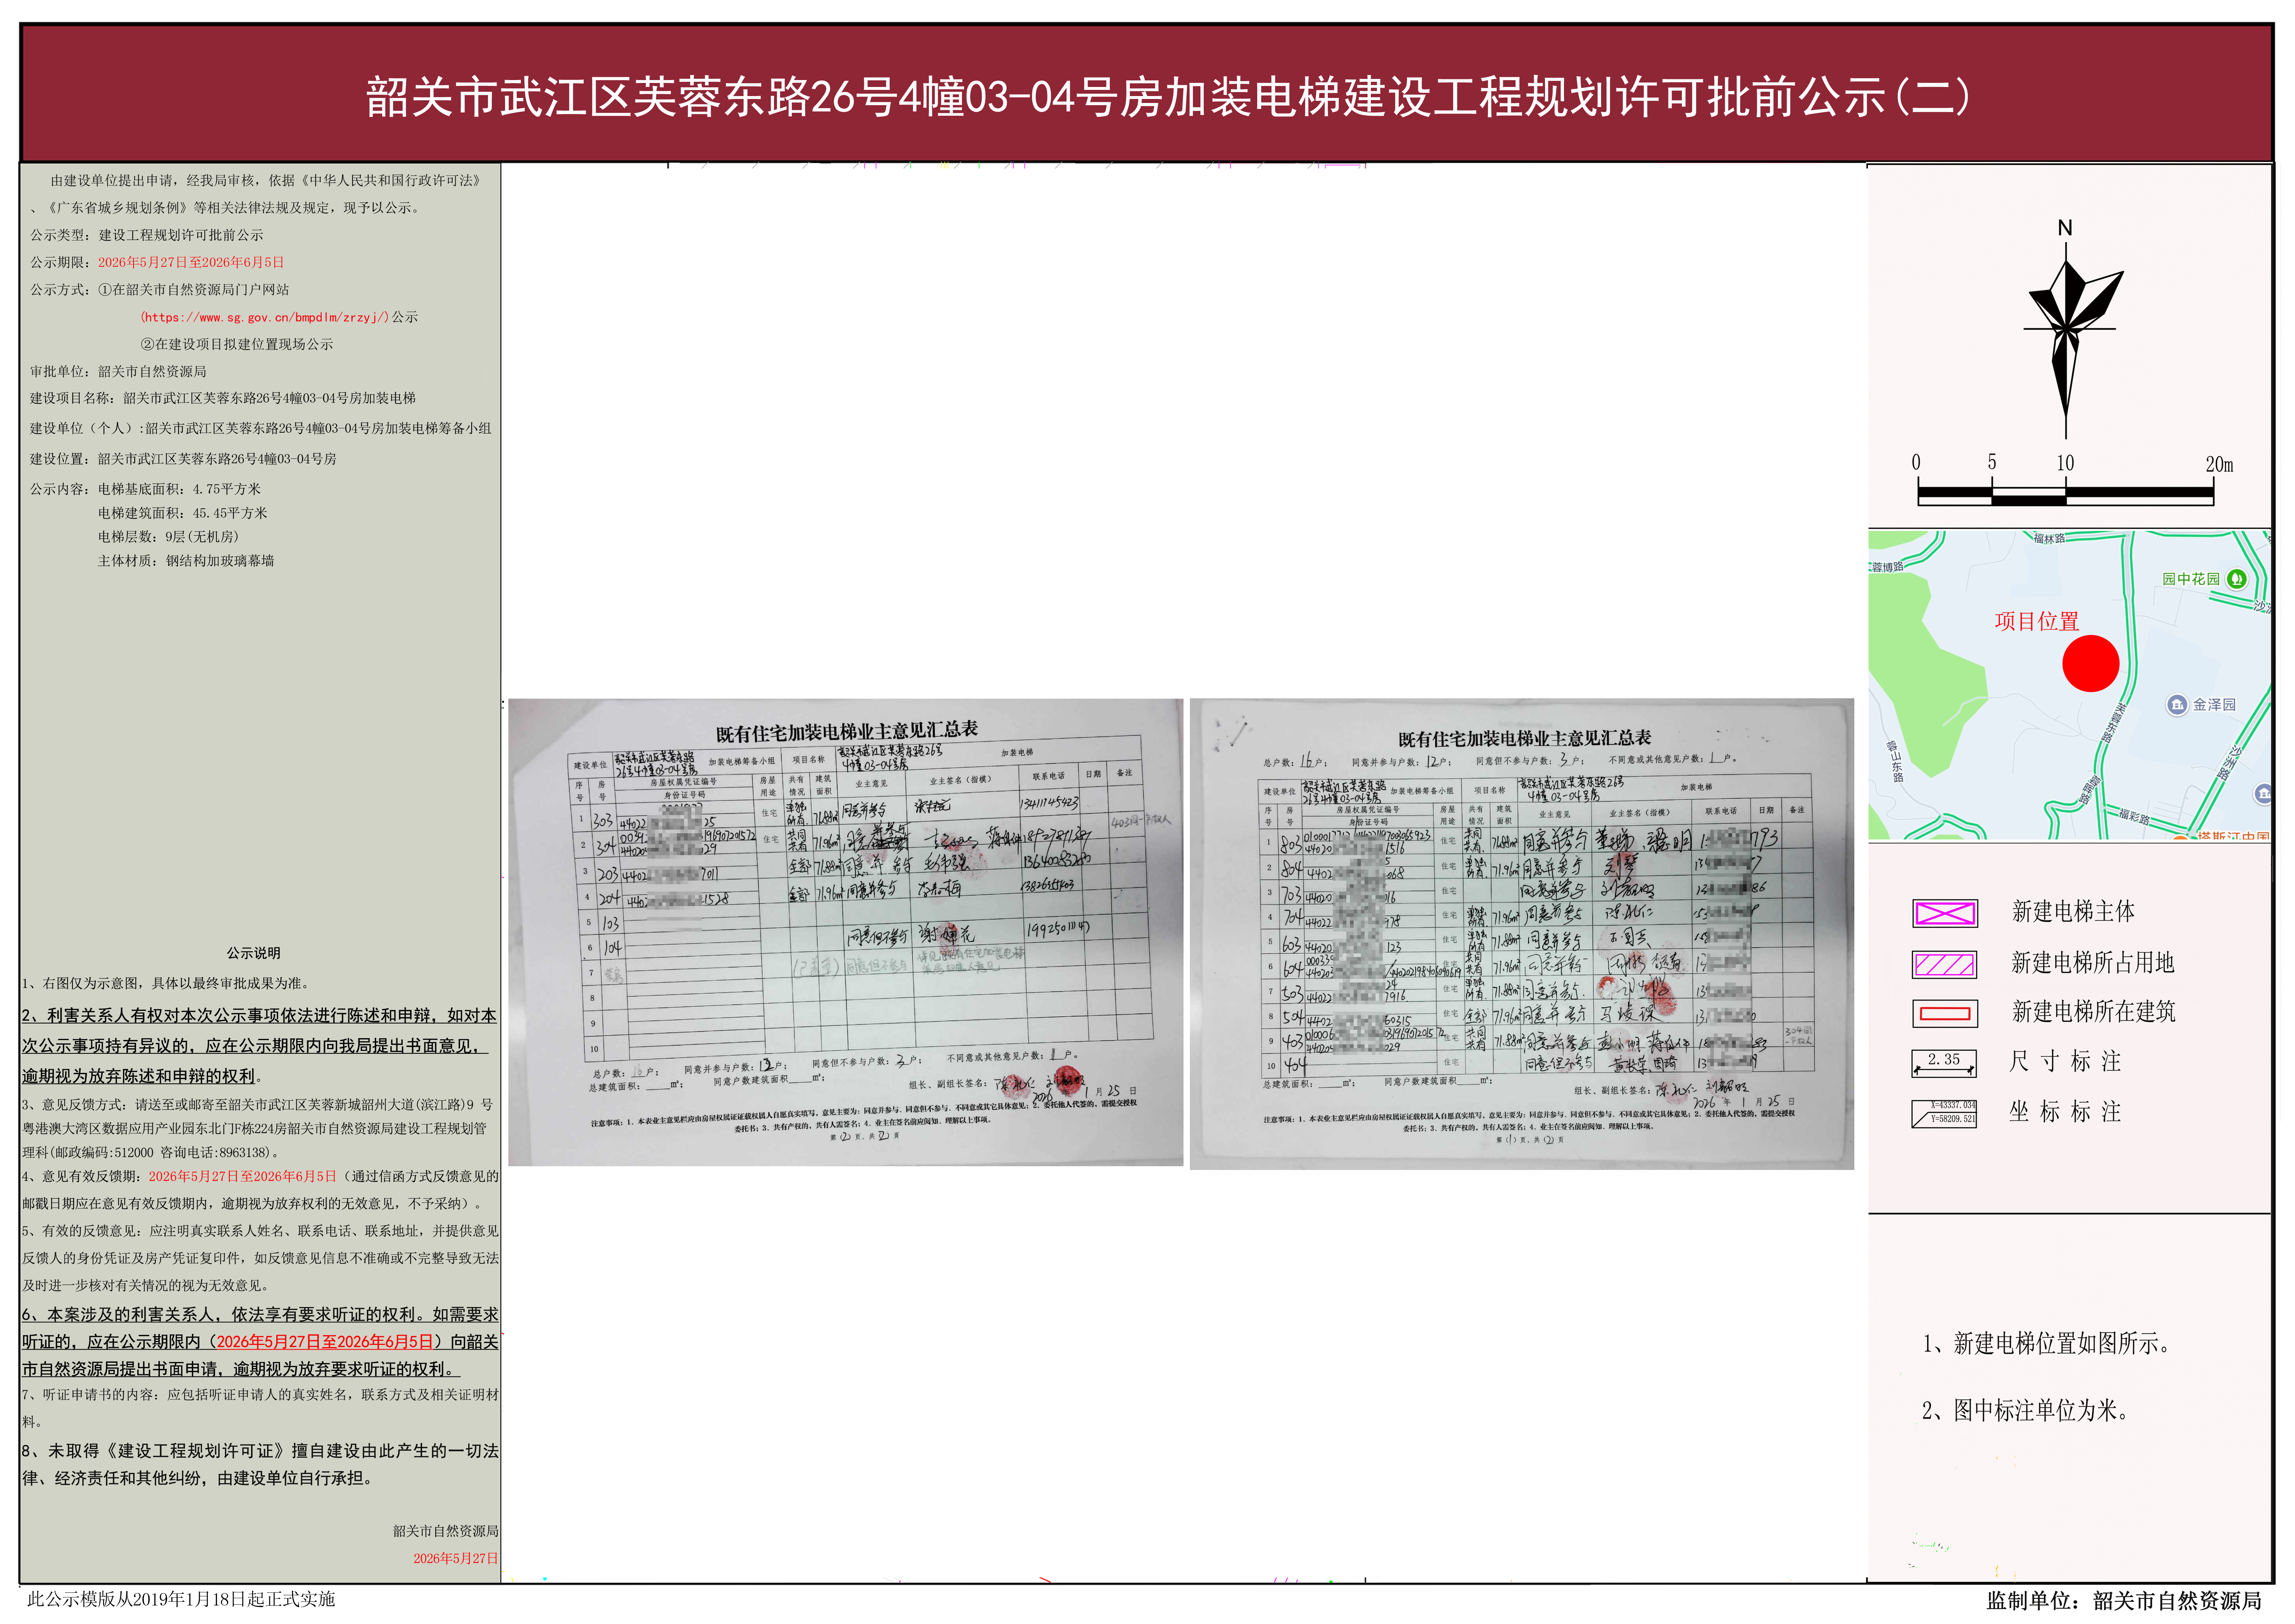Select 主体材质：钢结构加玻璃幕墙
The height and width of the screenshot is (1624, 2295).
pyautogui.click(x=186, y=561)
